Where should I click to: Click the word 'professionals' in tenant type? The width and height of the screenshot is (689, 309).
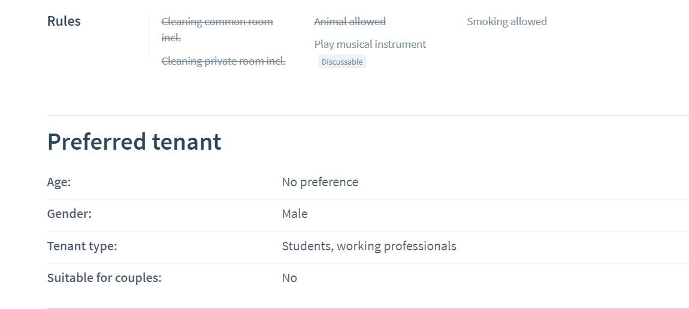coord(420,246)
